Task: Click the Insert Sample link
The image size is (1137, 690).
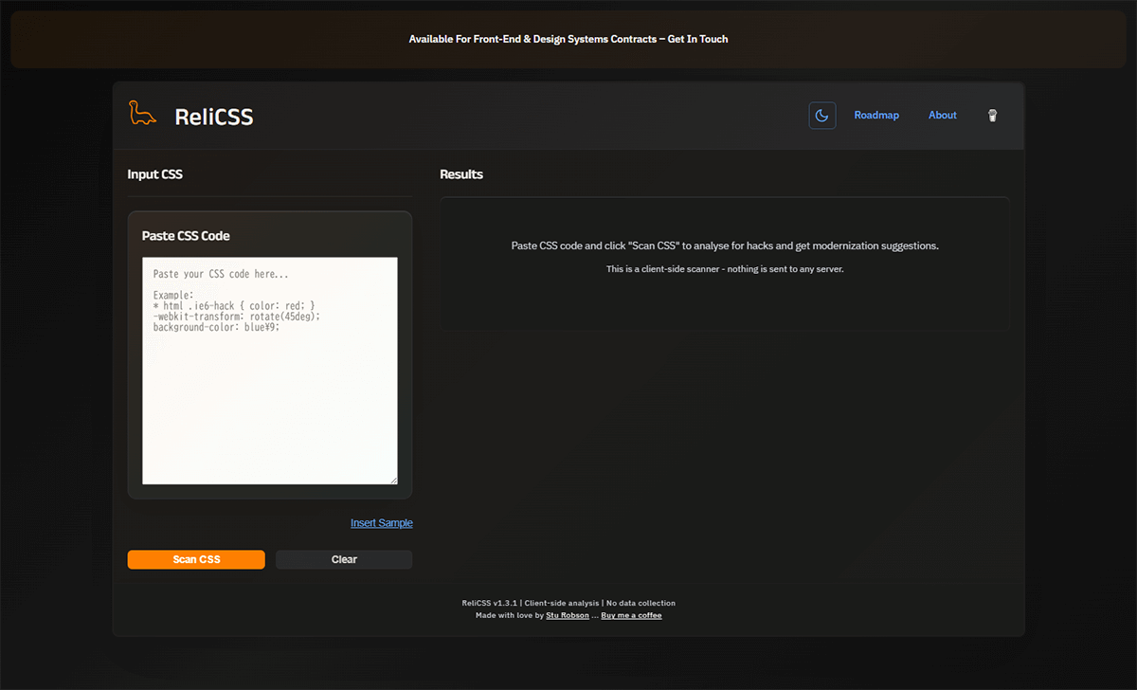Action: click(381, 523)
